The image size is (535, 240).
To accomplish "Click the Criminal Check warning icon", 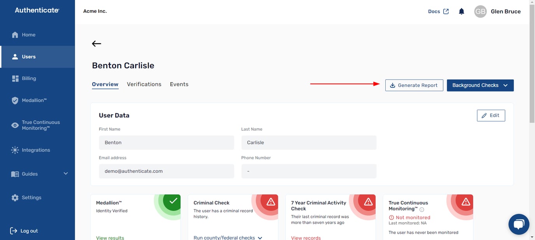I will click(271, 201).
